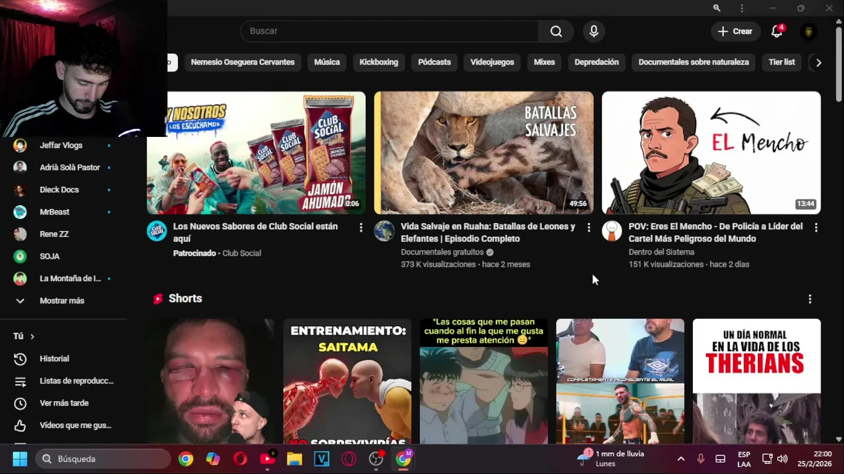
Task: Open Windows Start menu
Action: tap(20, 459)
